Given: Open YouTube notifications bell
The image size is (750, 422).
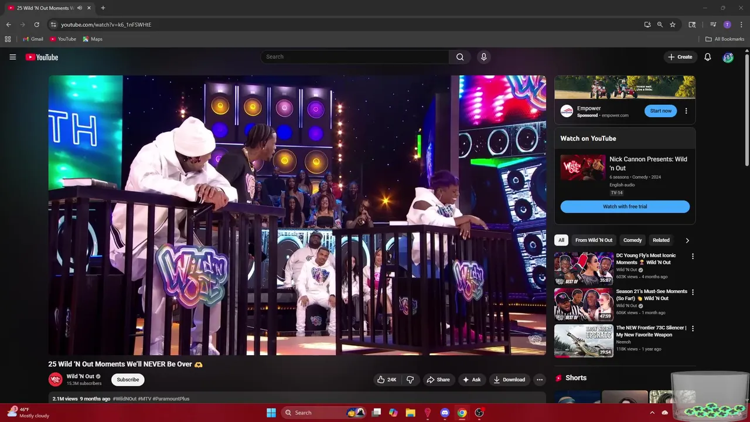Looking at the screenshot, I should click(x=708, y=57).
